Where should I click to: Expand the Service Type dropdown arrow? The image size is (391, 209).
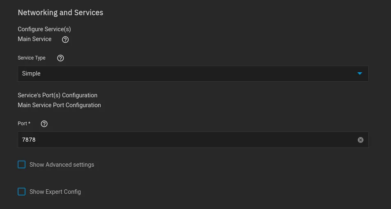click(x=360, y=73)
